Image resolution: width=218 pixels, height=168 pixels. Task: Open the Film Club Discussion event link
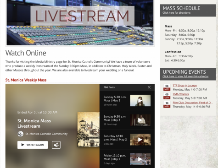pyautogui.click(x=193, y=103)
